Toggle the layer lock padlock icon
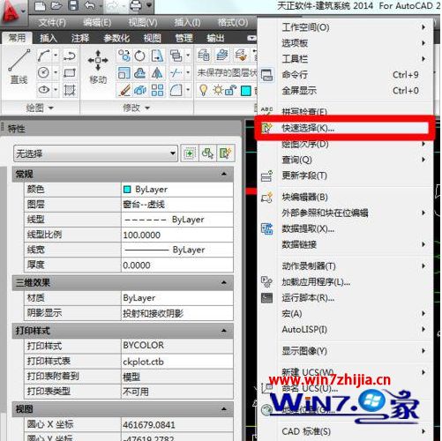 click(231, 90)
